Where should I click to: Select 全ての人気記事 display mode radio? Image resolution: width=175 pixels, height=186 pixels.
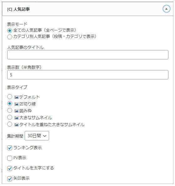(x=10, y=31)
